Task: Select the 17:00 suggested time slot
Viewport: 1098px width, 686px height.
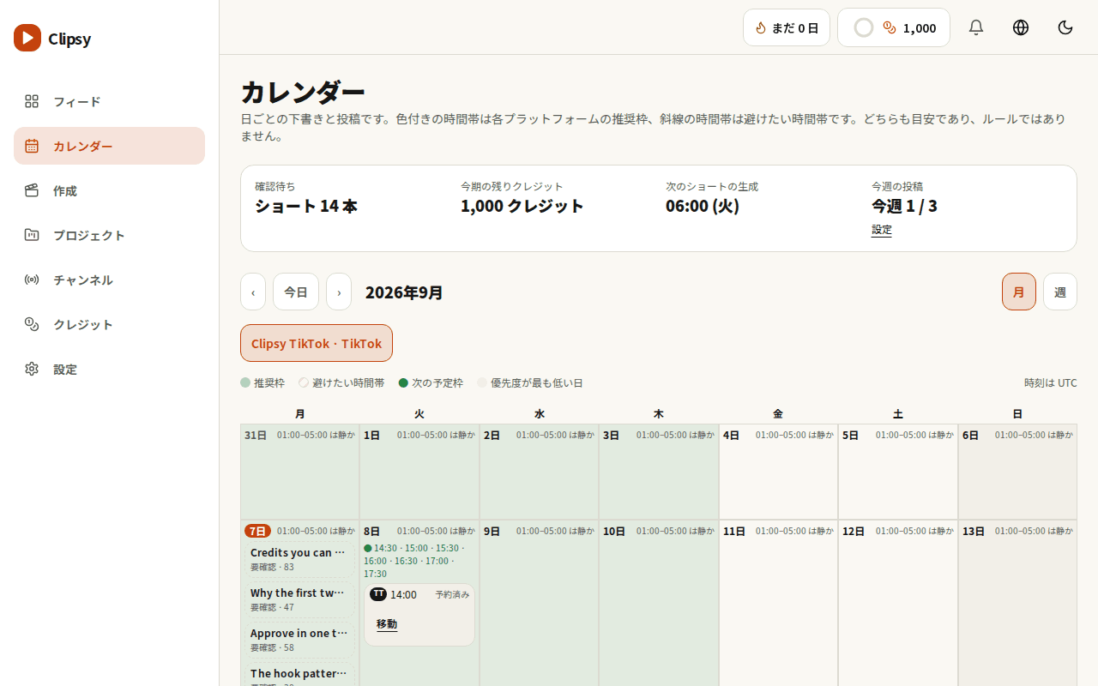Action: point(437,561)
